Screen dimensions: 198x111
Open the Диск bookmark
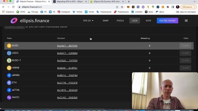coord(160,12)
